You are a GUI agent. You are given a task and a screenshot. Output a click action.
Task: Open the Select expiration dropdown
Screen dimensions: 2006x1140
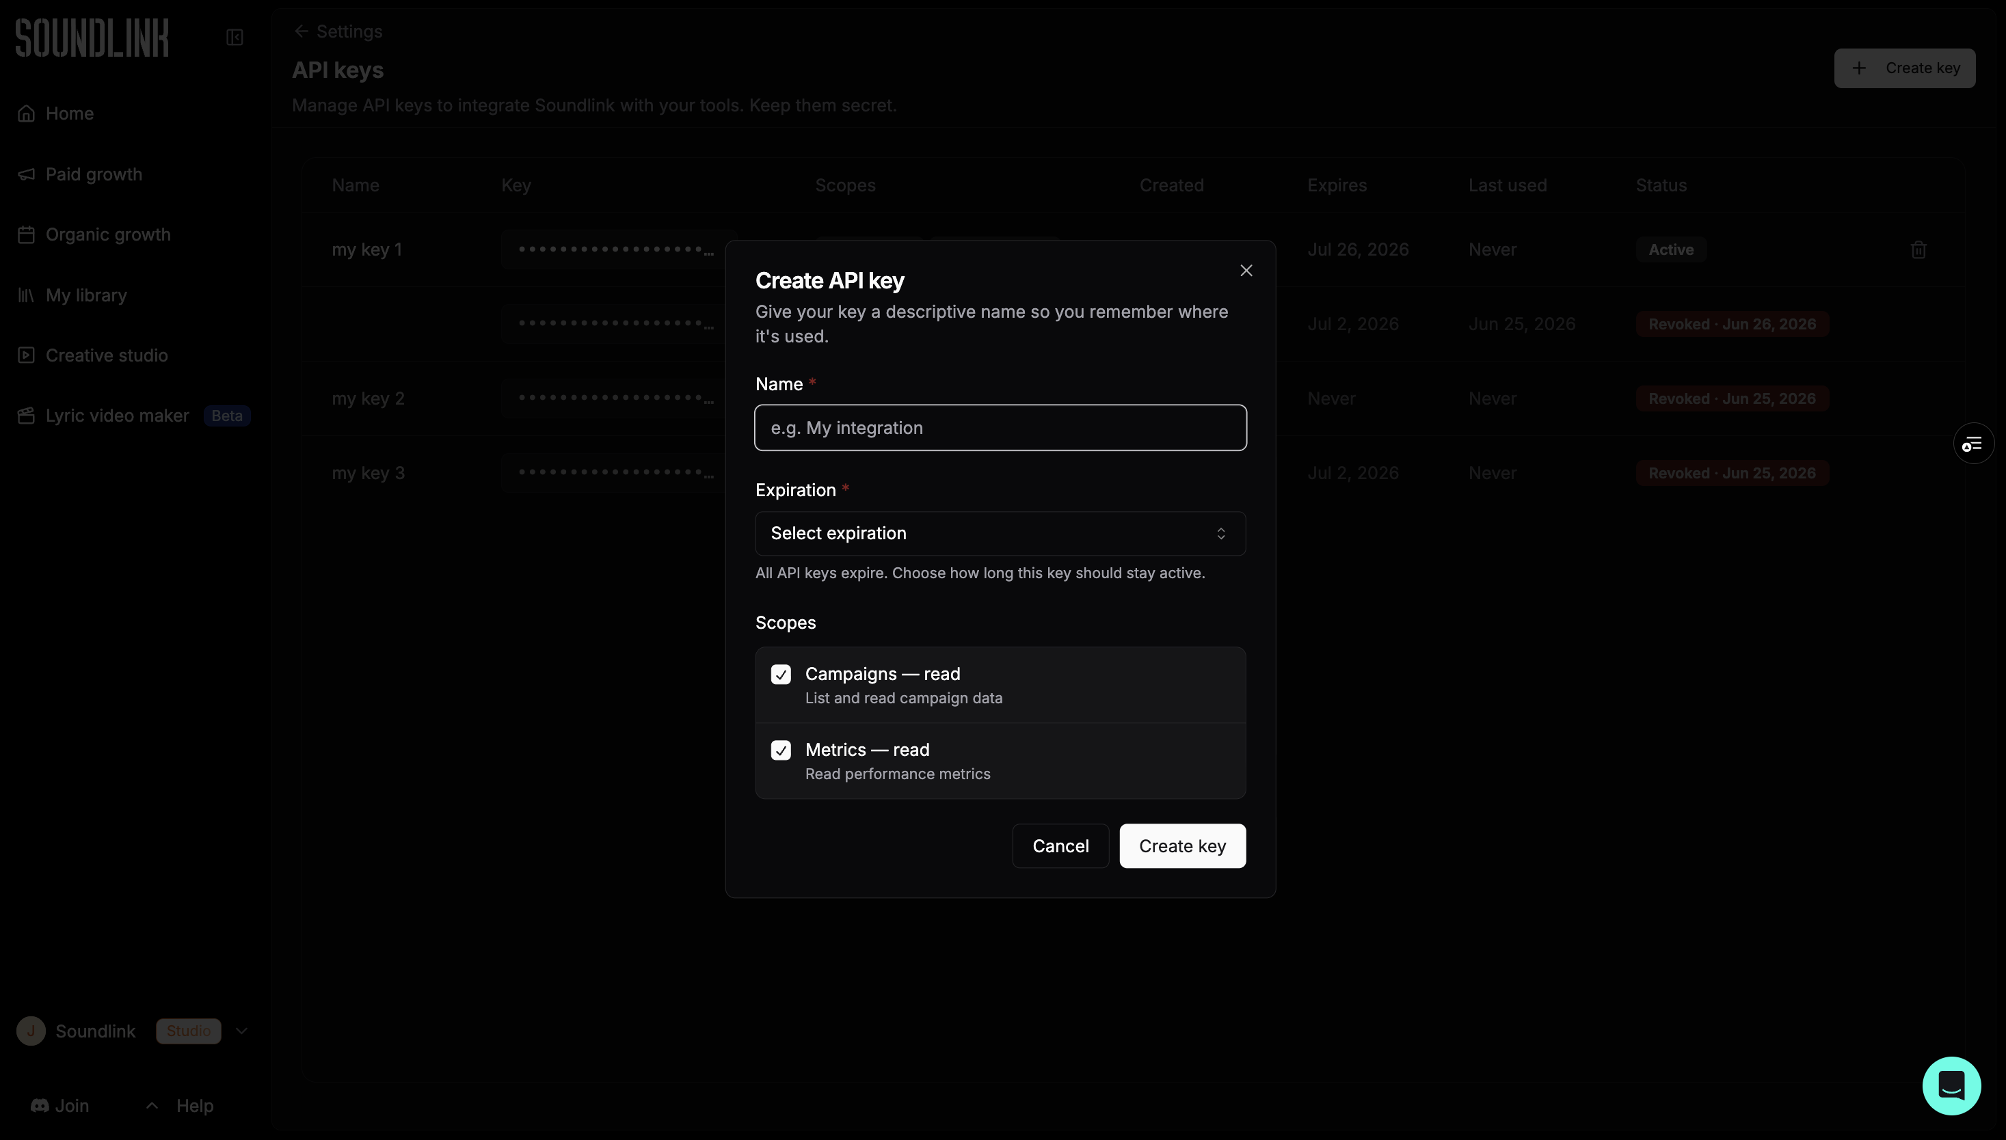tap(1000, 533)
